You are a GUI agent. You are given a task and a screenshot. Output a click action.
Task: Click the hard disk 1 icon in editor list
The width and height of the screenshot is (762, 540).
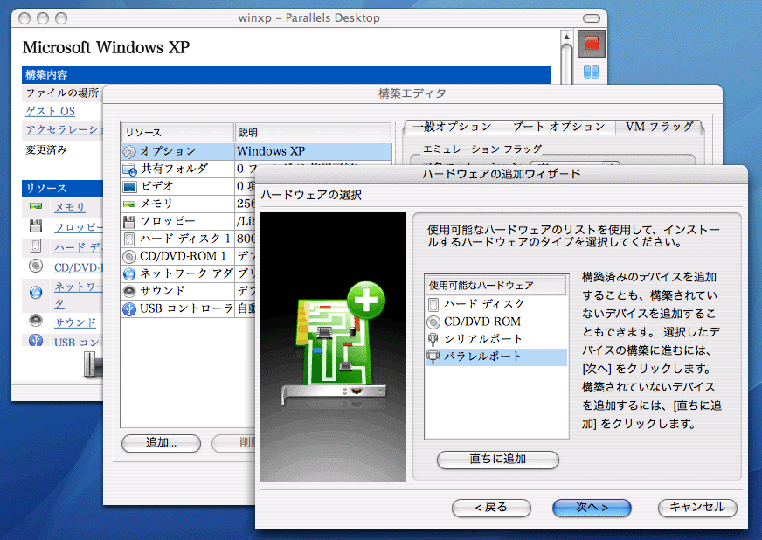[129, 239]
